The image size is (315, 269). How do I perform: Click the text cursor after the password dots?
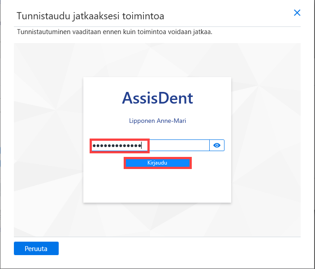click(142, 145)
